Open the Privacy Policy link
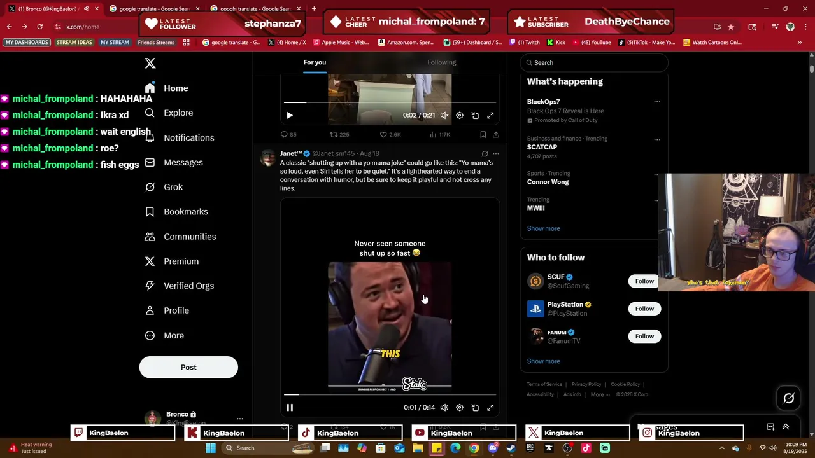This screenshot has height=458, width=815. pos(586,384)
